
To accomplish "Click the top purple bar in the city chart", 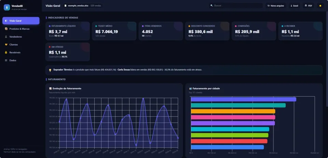I will 244,99.
